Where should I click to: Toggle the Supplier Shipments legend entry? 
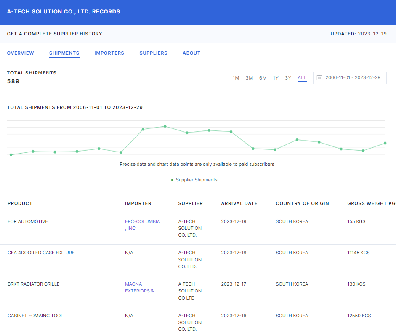coord(194,180)
